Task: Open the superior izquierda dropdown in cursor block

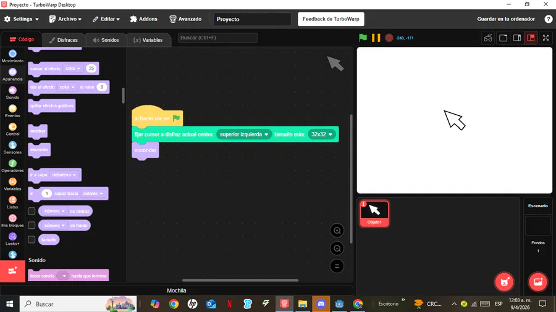Action: pyautogui.click(x=244, y=134)
